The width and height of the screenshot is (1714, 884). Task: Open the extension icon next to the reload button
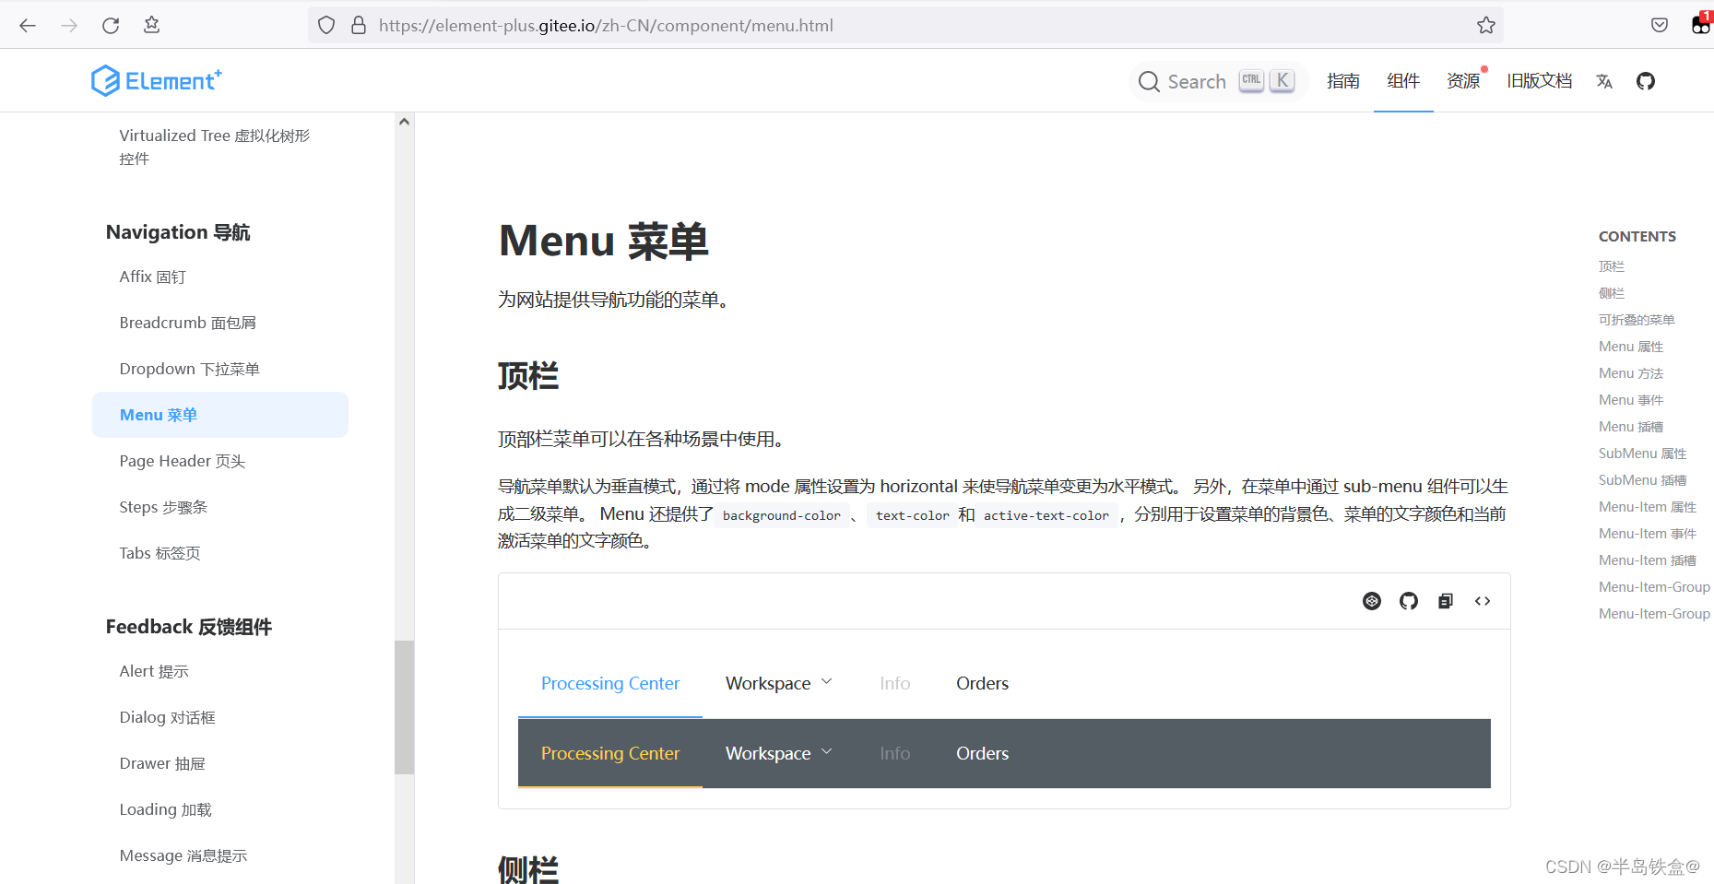point(152,25)
